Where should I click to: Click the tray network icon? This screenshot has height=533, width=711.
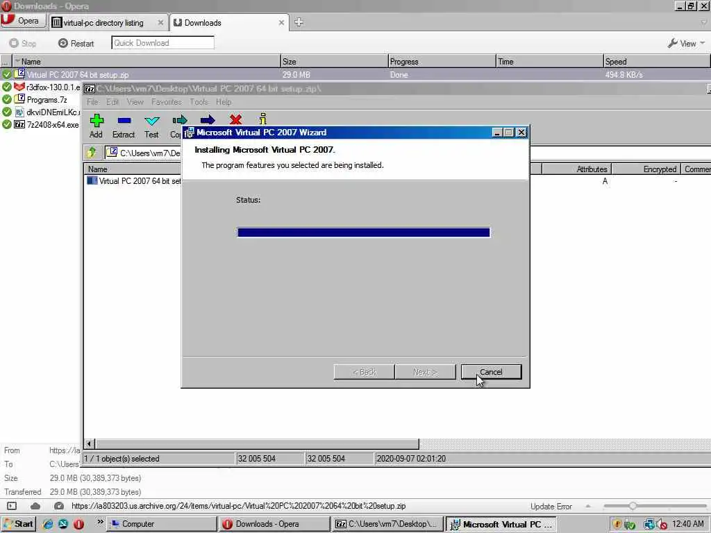[x=649, y=525]
